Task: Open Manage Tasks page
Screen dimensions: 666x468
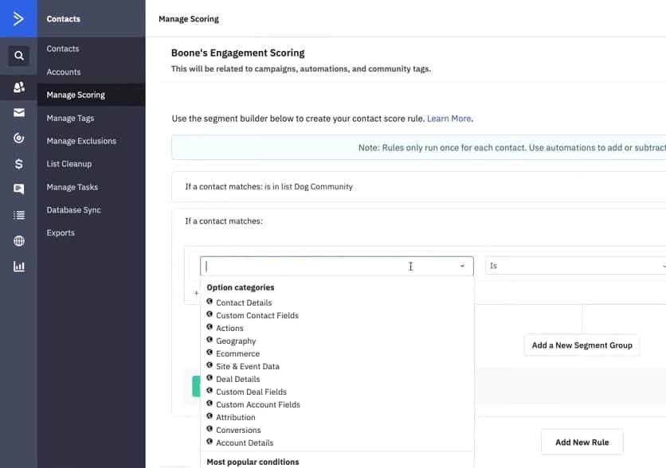Action: click(72, 187)
